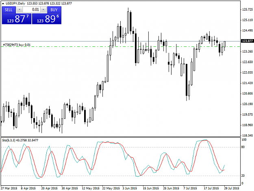
Task: Click the sell price 123 87 tile
Action: click(17, 19)
